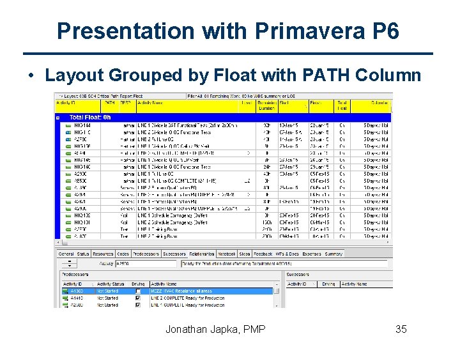Image resolution: width=460 pixels, height=345 pixels.
Task: Click the icon beside activity N03140
Action: pos(68,167)
